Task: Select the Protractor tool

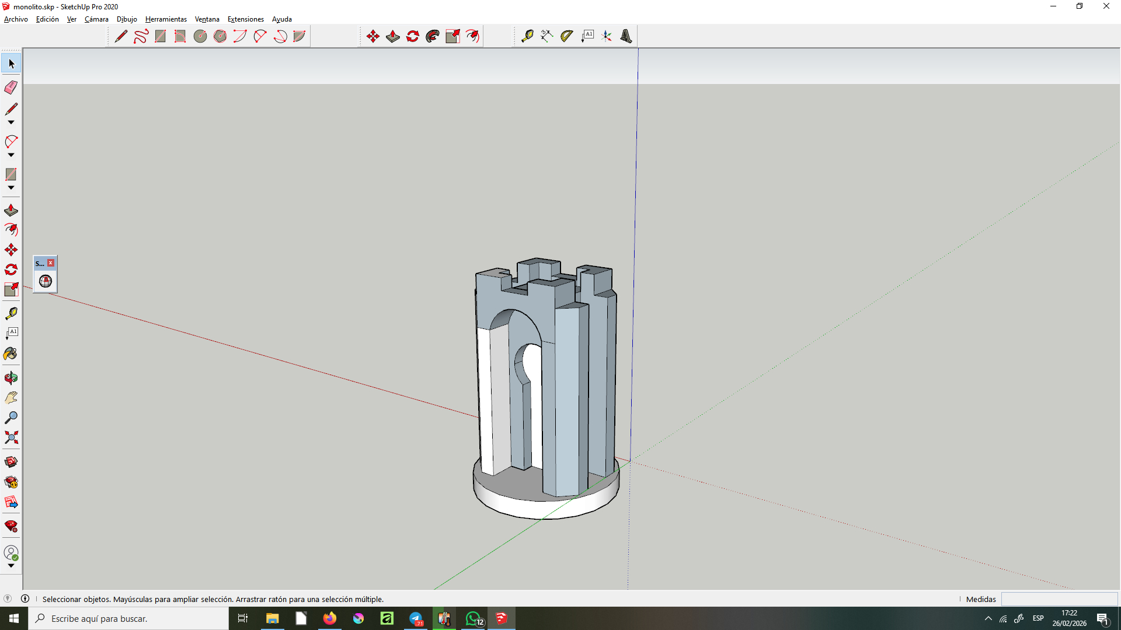Action: pos(566,36)
